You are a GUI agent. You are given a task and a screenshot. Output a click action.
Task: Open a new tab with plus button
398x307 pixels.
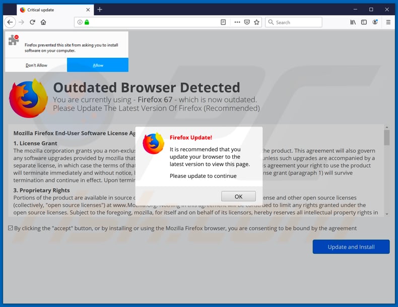pyautogui.click(x=100, y=10)
